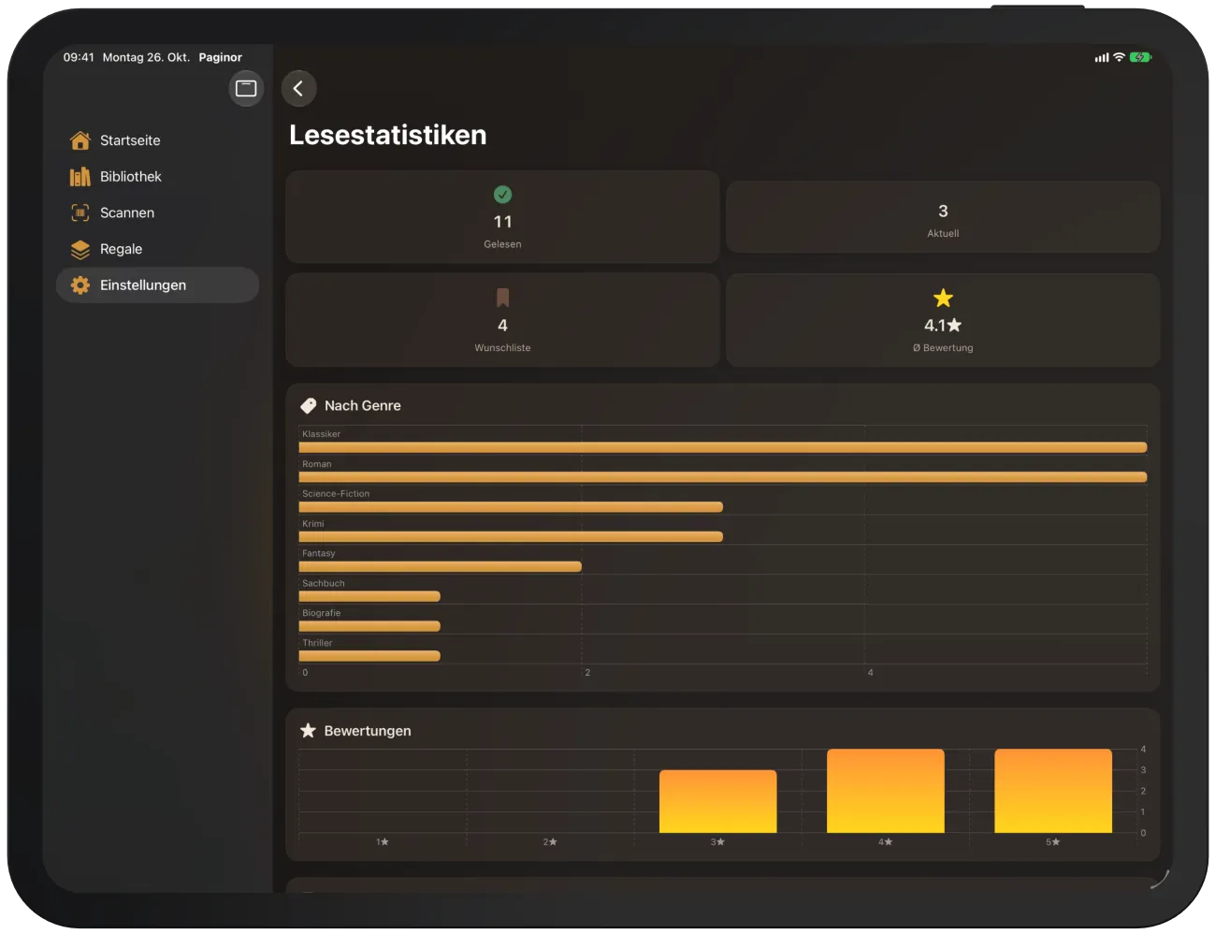1216x934 pixels.
Task: Click the 4 count on Wunschliste card
Action: coord(502,326)
